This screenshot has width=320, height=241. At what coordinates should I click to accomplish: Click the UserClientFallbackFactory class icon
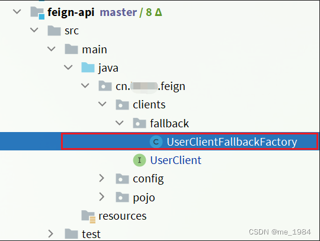click(156, 142)
